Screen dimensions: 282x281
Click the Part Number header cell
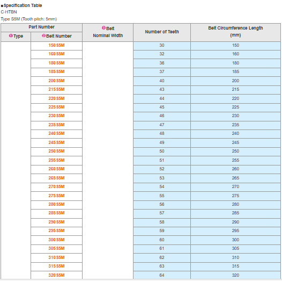click(x=41, y=27)
